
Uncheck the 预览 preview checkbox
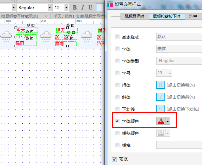point(114,159)
